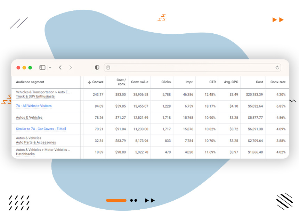Click the carousel fast-forward control

[149, 200]
